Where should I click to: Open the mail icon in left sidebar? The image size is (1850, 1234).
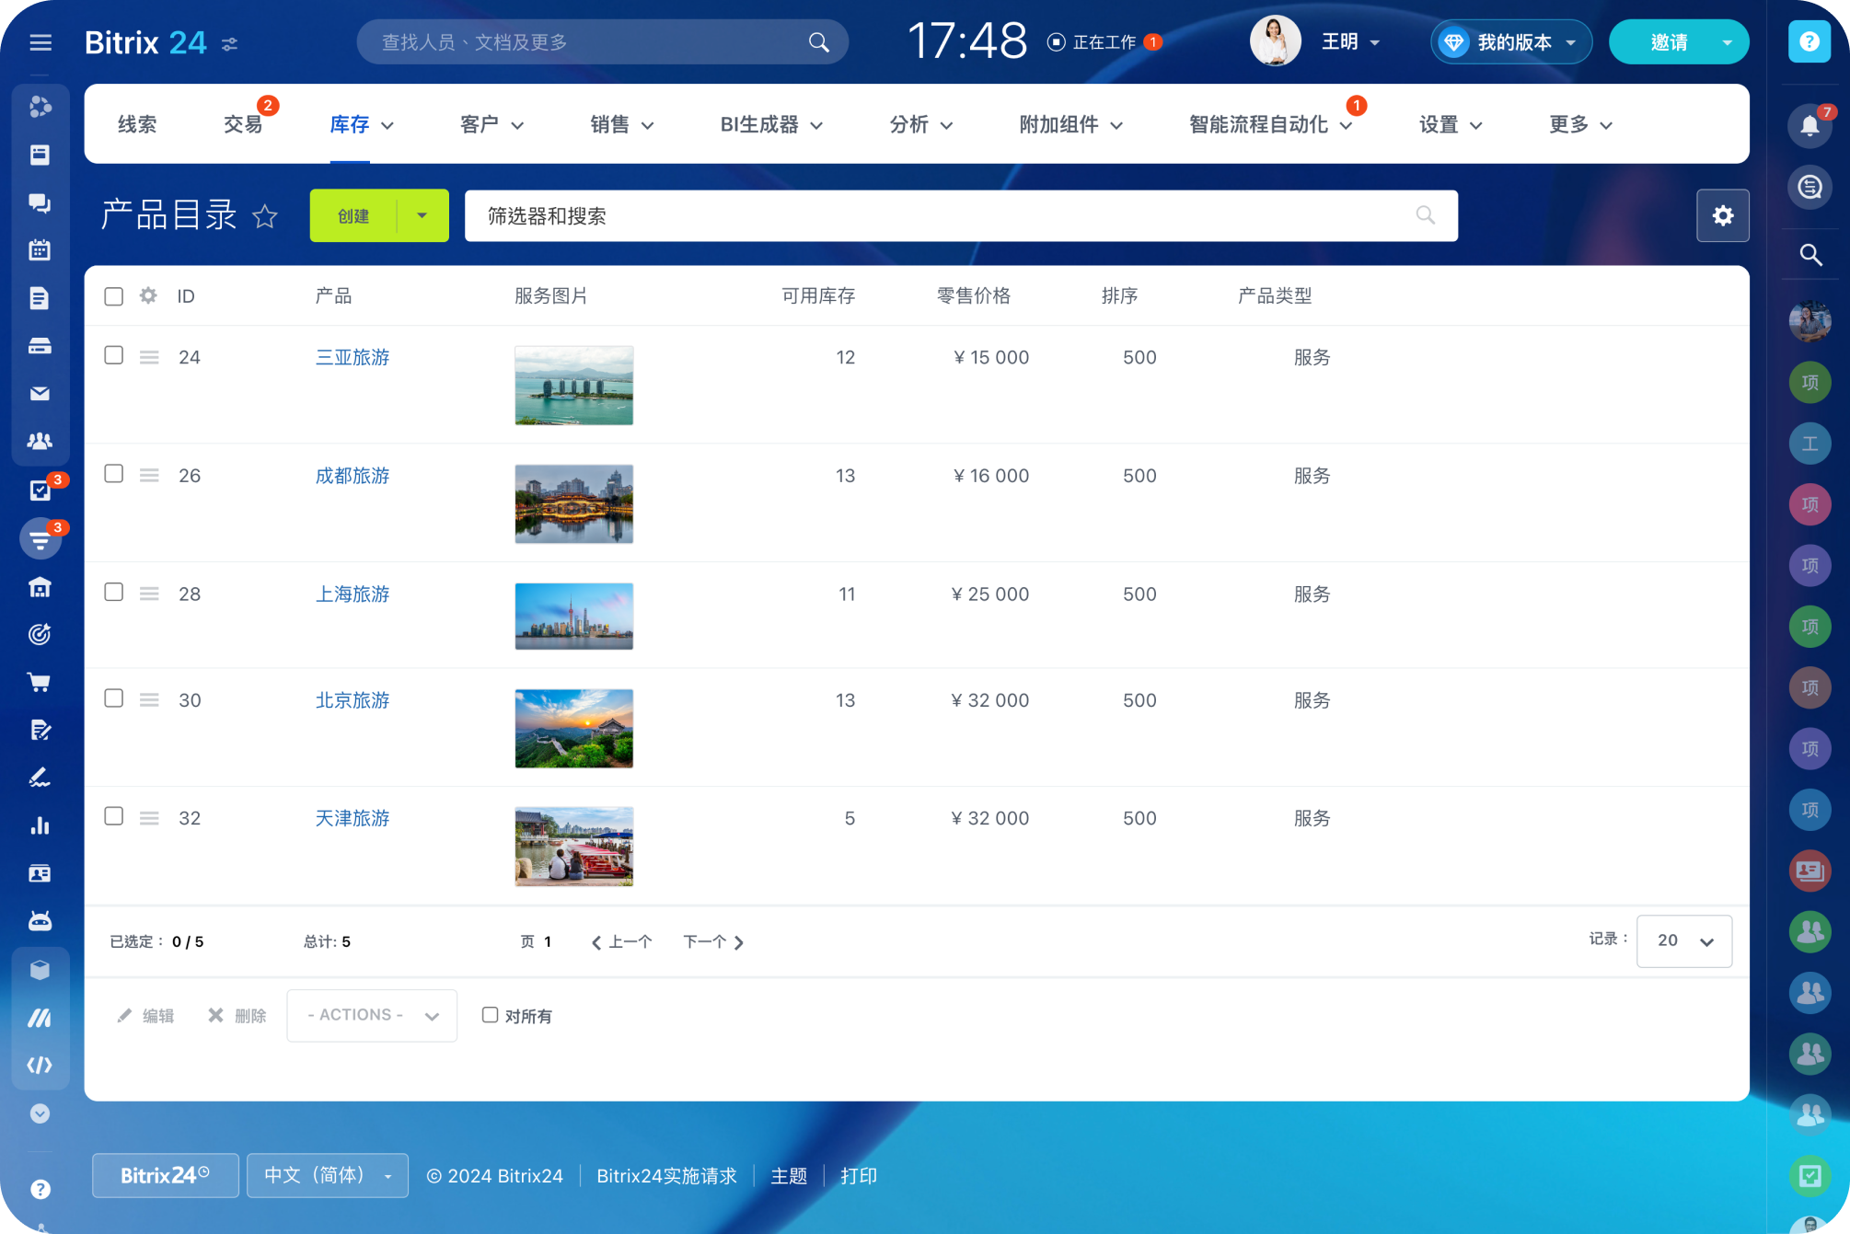[x=40, y=394]
